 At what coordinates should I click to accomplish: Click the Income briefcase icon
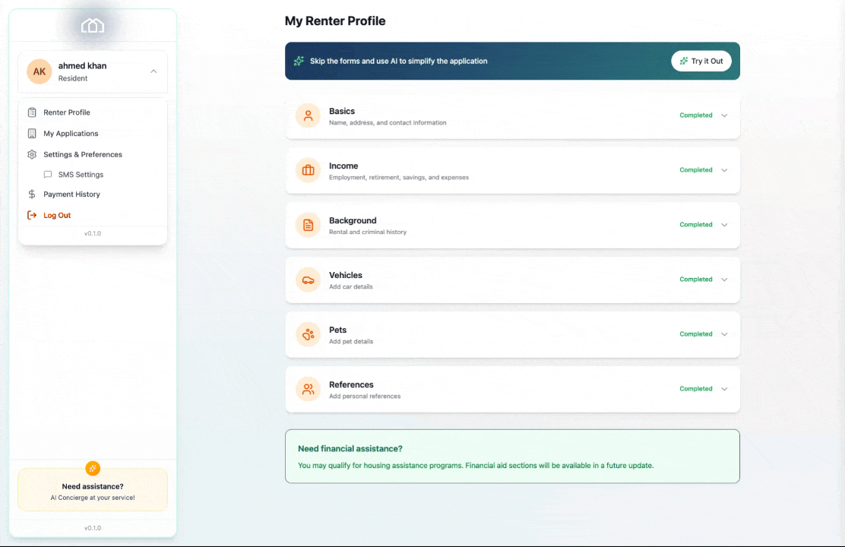[308, 170]
